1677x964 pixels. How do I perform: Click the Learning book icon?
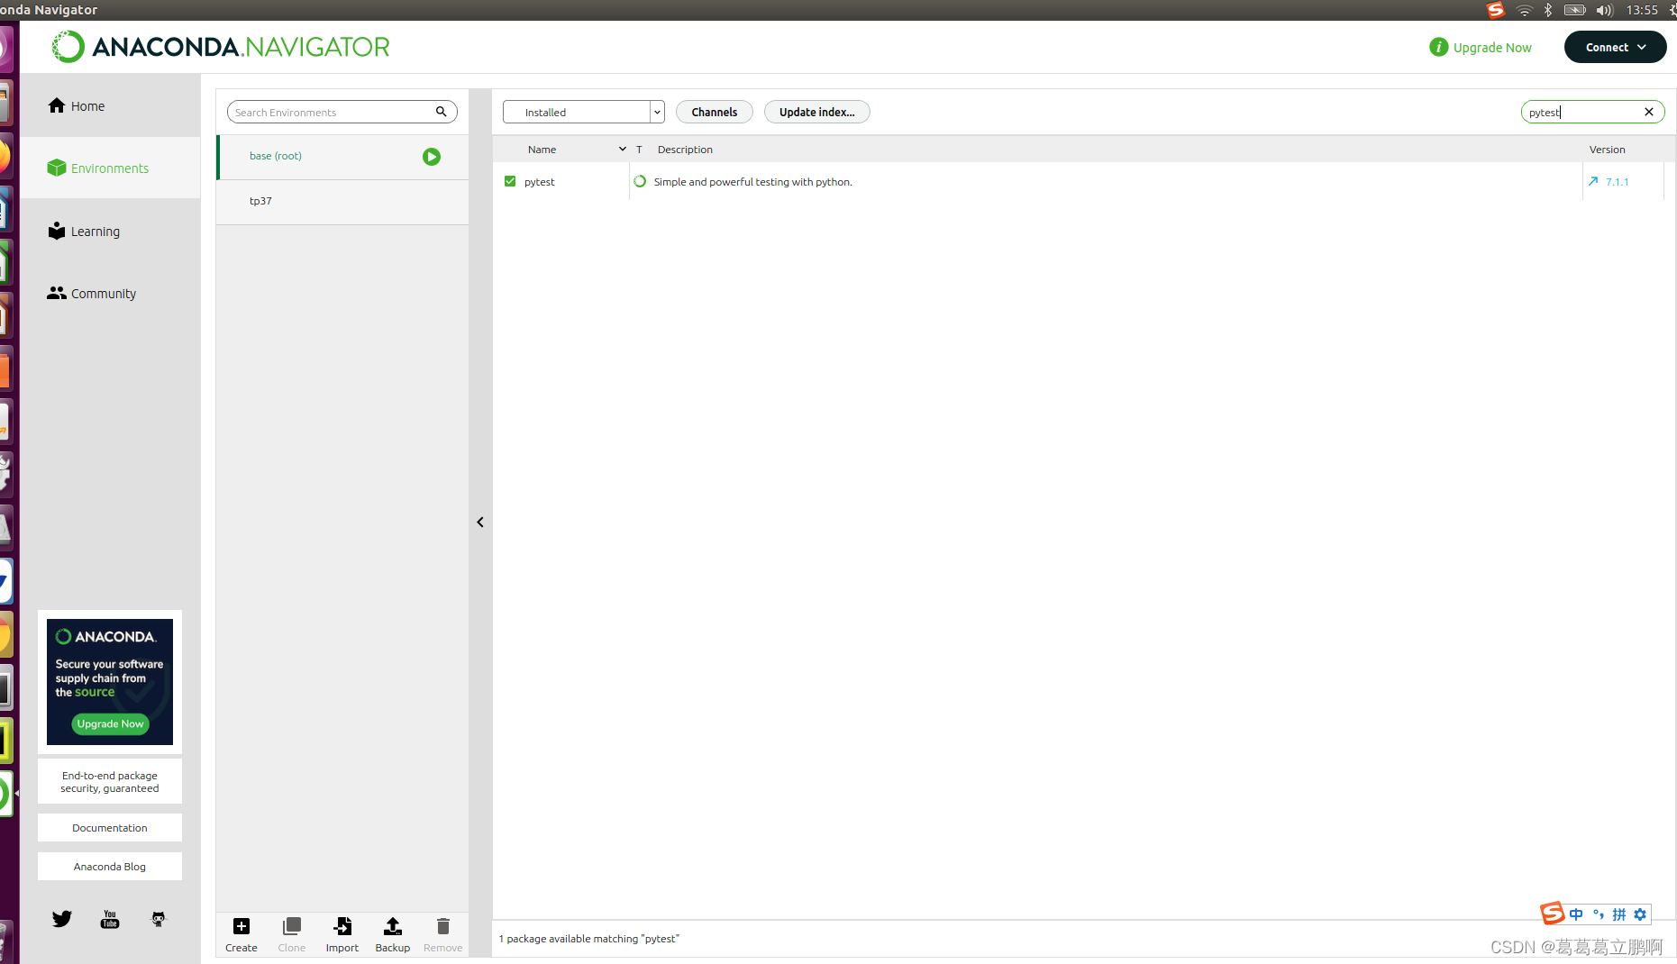[57, 231]
